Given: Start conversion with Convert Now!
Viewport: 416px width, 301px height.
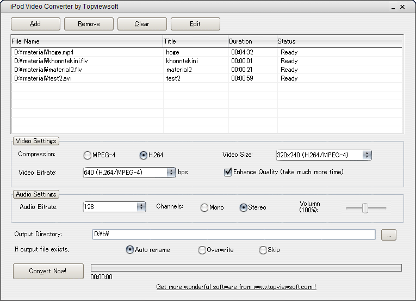Looking at the screenshot, I should coord(48,271).
